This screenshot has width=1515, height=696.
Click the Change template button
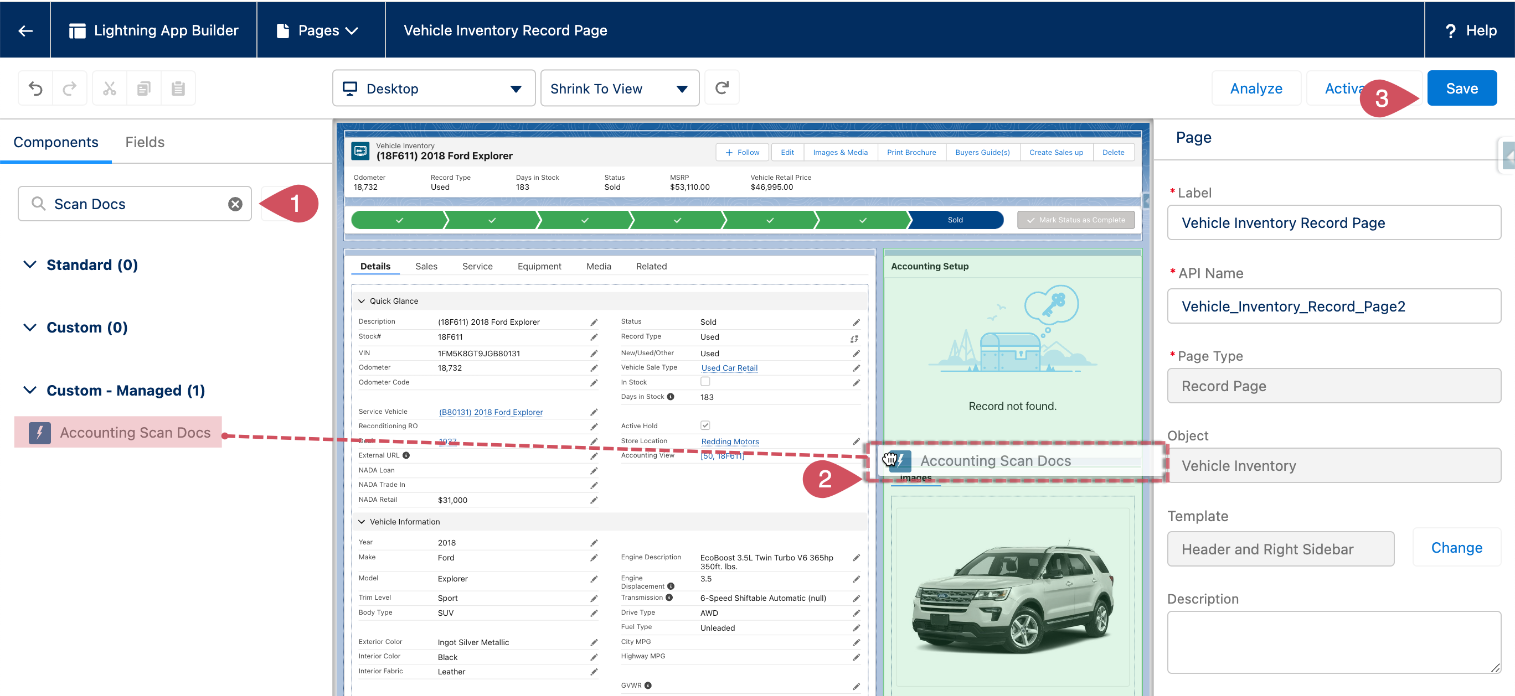tap(1456, 548)
